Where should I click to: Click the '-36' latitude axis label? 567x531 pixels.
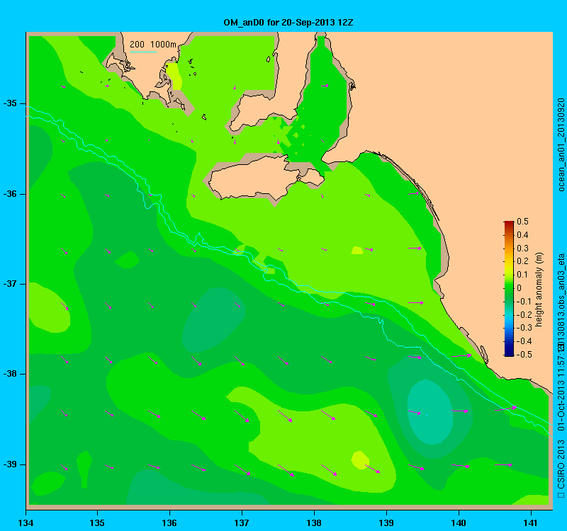pyautogui.click(x=10, y=194)
